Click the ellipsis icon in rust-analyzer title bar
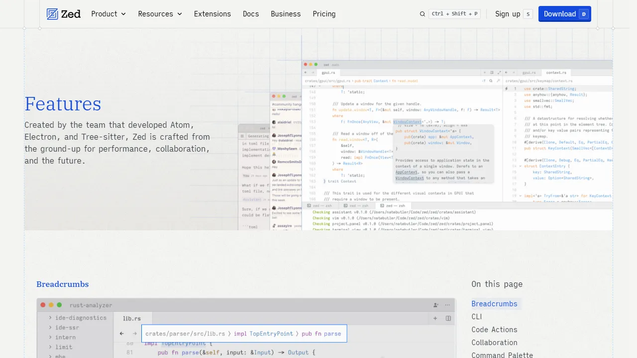The width and height of the screenshot is (637, 358). pyautogui.click(x=448, y=305)
